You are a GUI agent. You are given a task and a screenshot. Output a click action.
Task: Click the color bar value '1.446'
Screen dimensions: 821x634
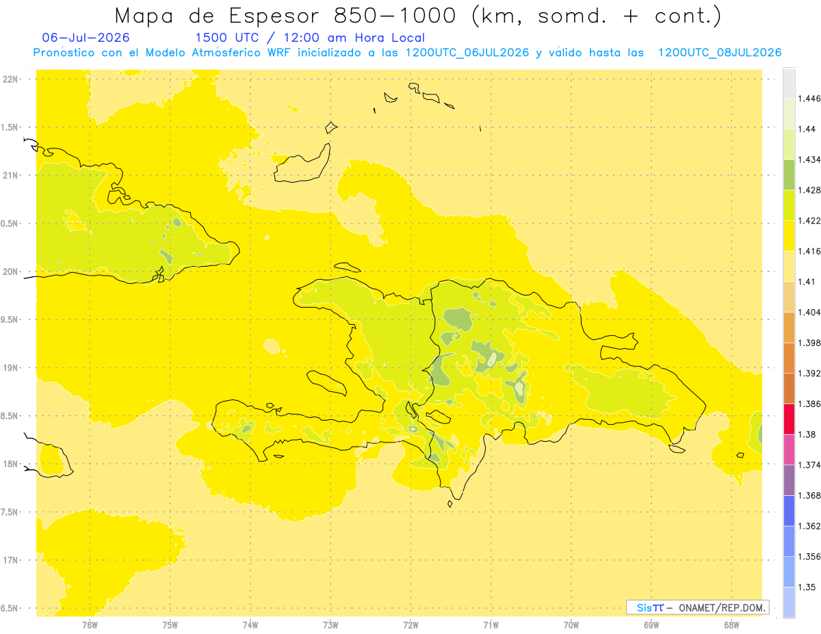tap(809, 99)
